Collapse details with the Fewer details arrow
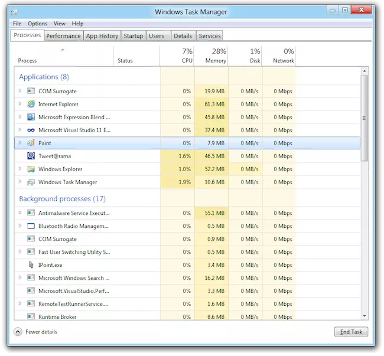Viewport: 384px width, 356px height. coord(18,332)
